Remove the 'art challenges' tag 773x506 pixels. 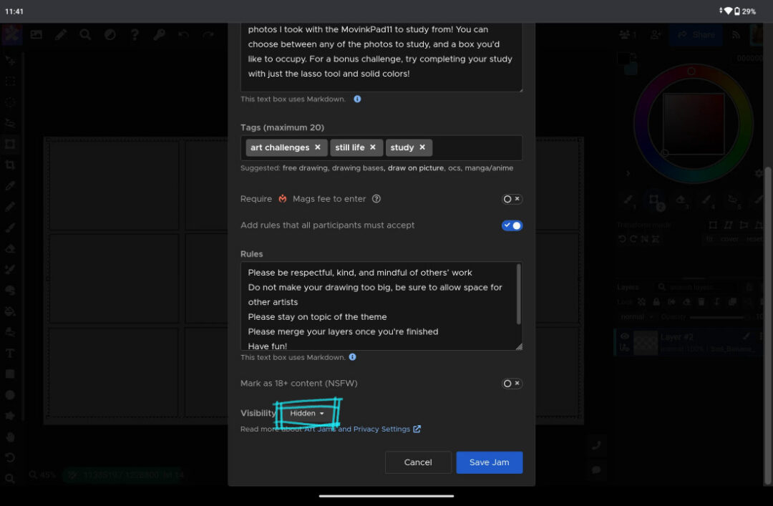(x=318, y=147)
